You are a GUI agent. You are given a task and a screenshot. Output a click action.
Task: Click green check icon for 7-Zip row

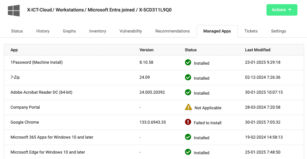[188, 77]
